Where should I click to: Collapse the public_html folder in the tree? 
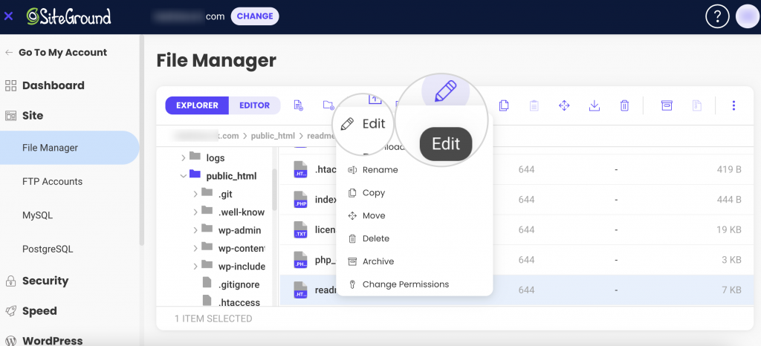tap(184, 176)
